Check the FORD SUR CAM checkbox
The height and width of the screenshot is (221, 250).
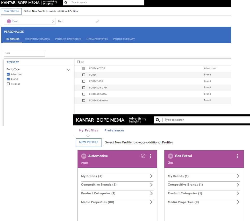(x=84, y=87)
